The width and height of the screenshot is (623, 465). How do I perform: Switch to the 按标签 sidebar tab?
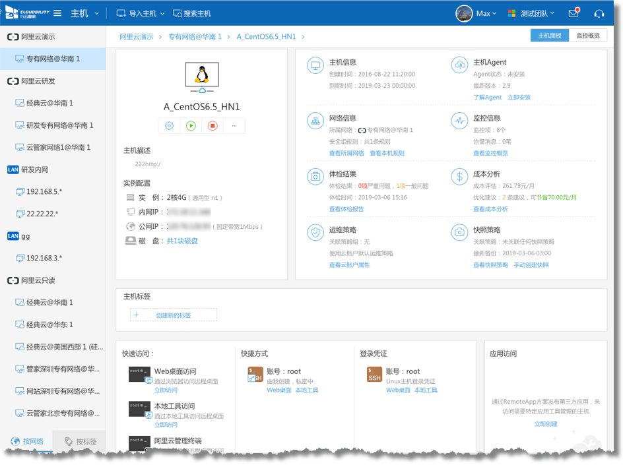[x=79, y=441]
